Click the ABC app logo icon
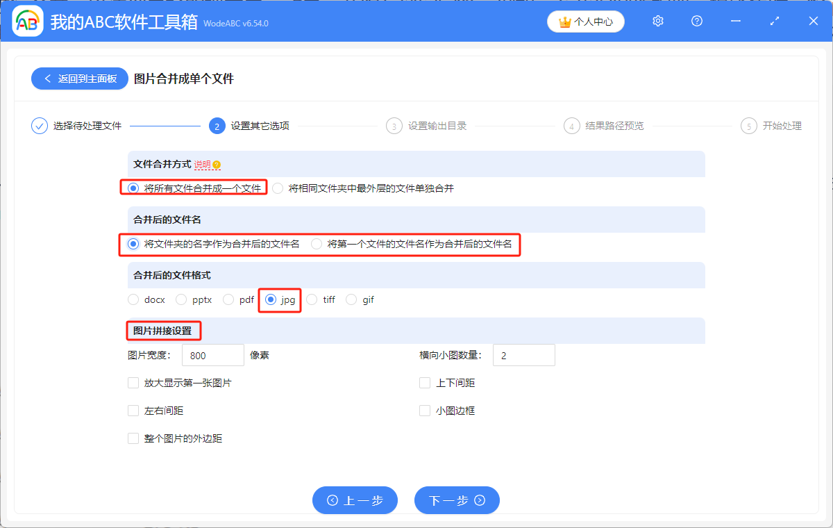Image resolution: width=833 pixels, height=528 pixels. coord(28,22)
